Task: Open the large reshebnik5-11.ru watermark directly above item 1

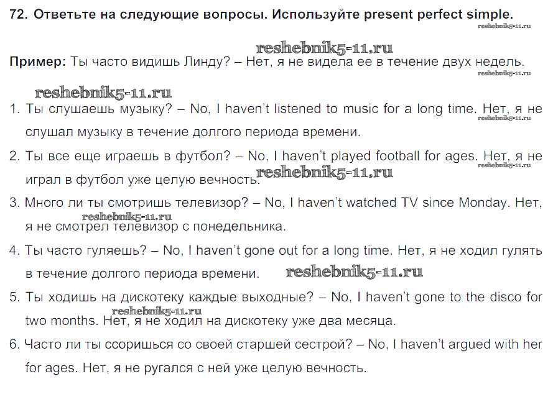Action: click(x=103, y=93)
